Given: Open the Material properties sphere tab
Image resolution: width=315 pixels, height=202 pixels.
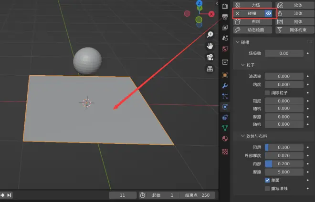Looking at the screenshot, I should (225, 139).
